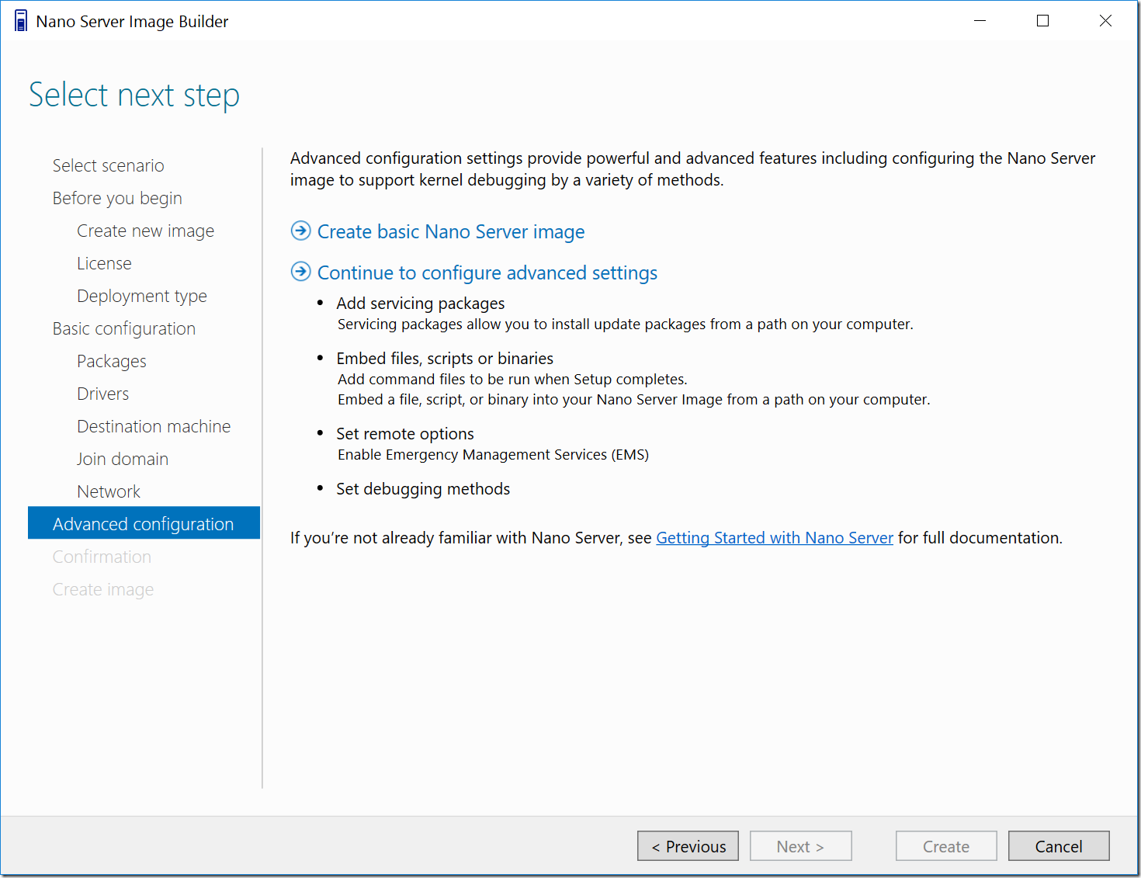Close the Image Builder window
Screen dimensions: 1141x878
tap(1105, 21)
